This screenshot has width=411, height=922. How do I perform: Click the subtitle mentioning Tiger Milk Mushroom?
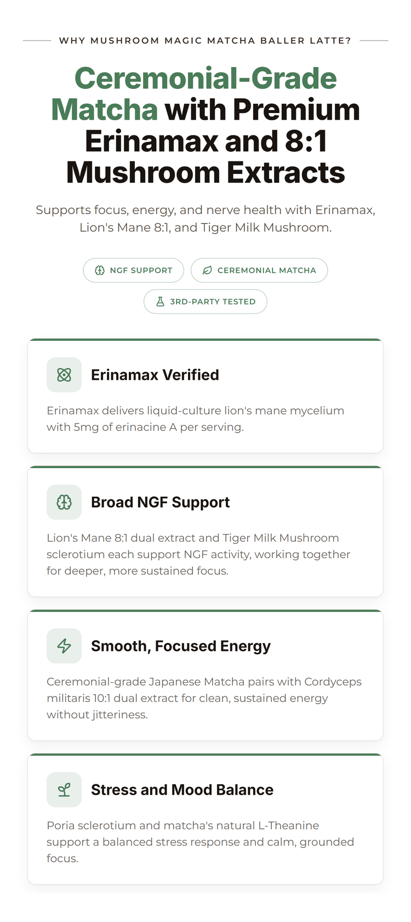(206, 218)
